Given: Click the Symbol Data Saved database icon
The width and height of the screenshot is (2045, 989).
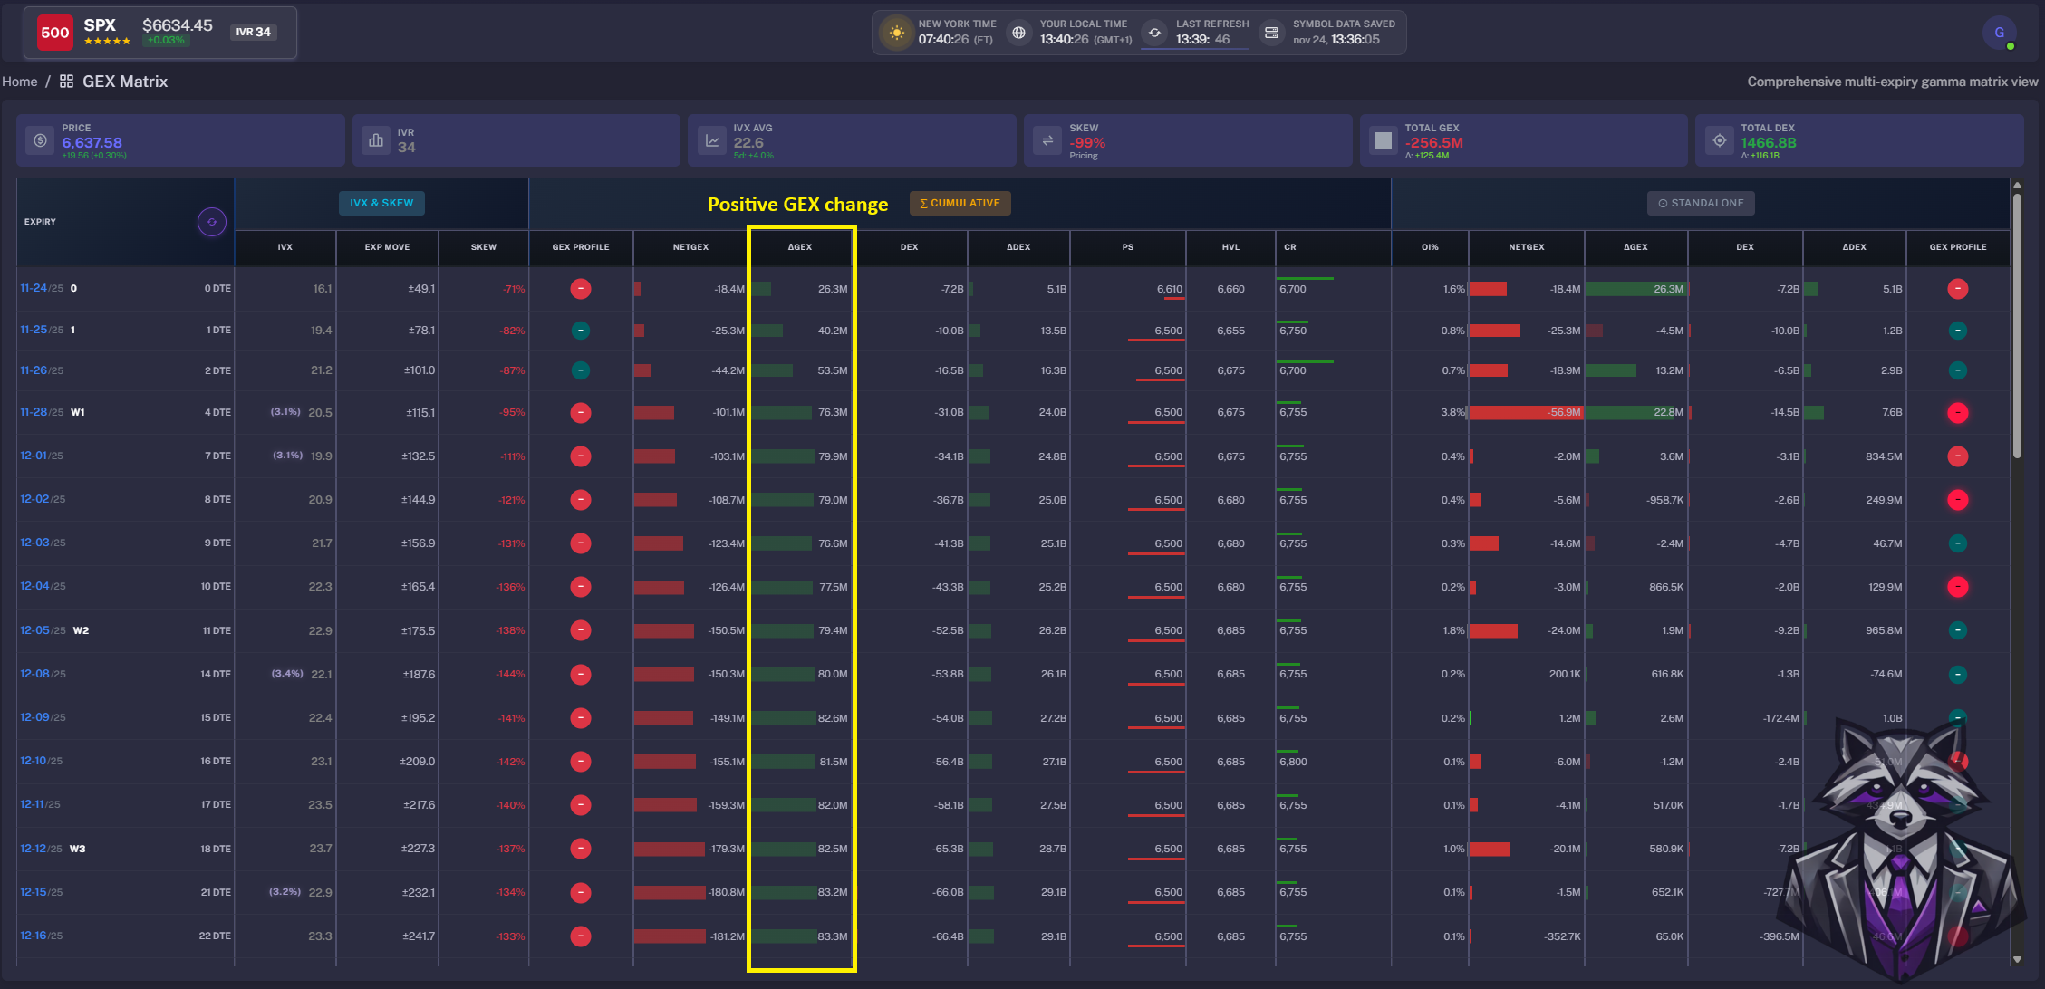Looking at the screenshot, I should [x=1271, y=33].
